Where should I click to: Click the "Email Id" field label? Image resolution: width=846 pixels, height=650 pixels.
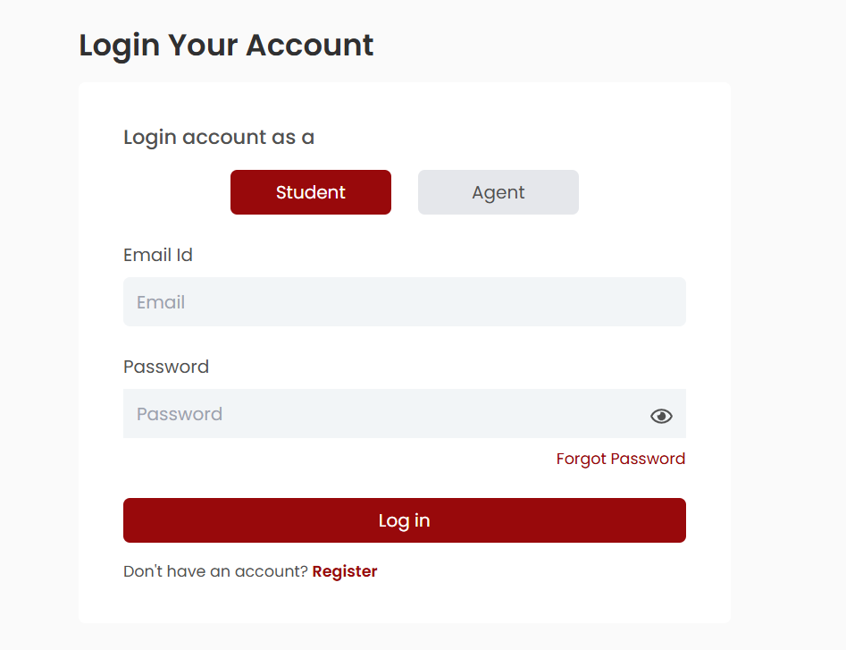tap(158, 255)
